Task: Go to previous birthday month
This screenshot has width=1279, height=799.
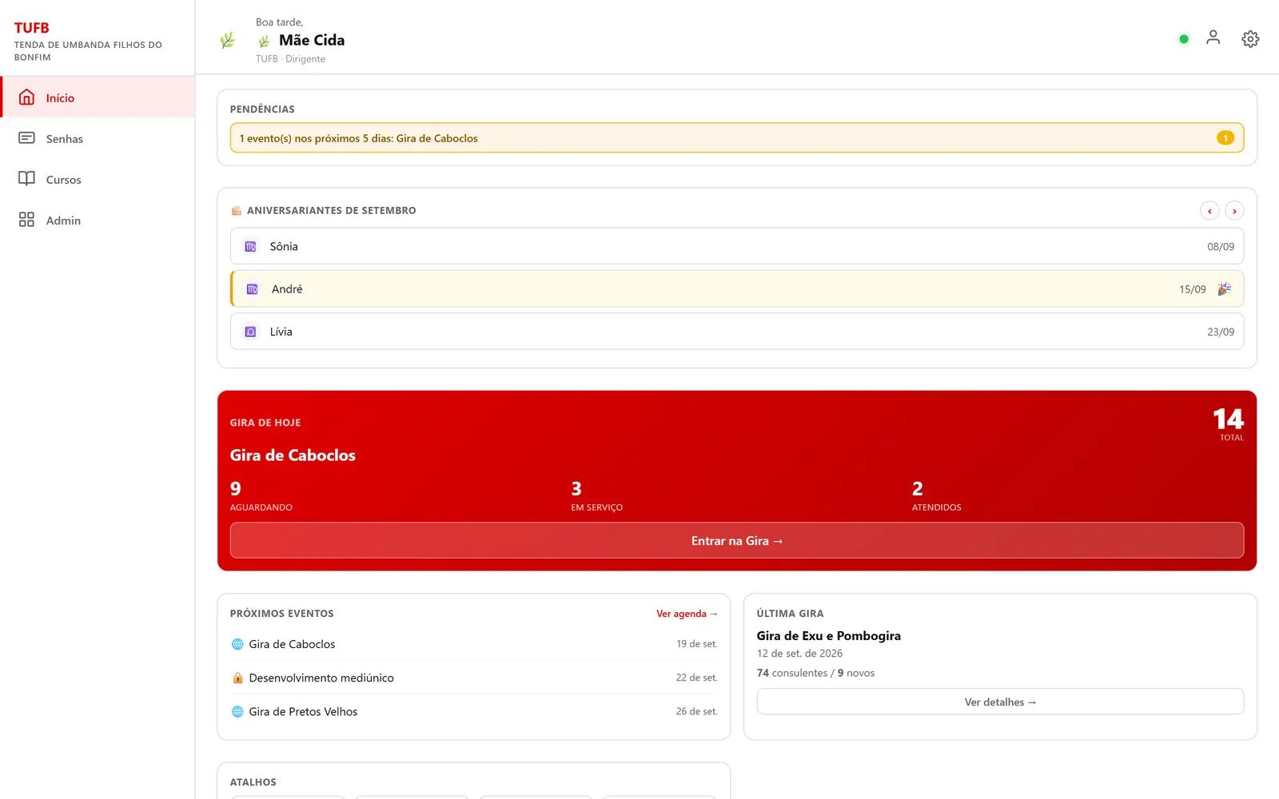Action: tap(1209, 211)
